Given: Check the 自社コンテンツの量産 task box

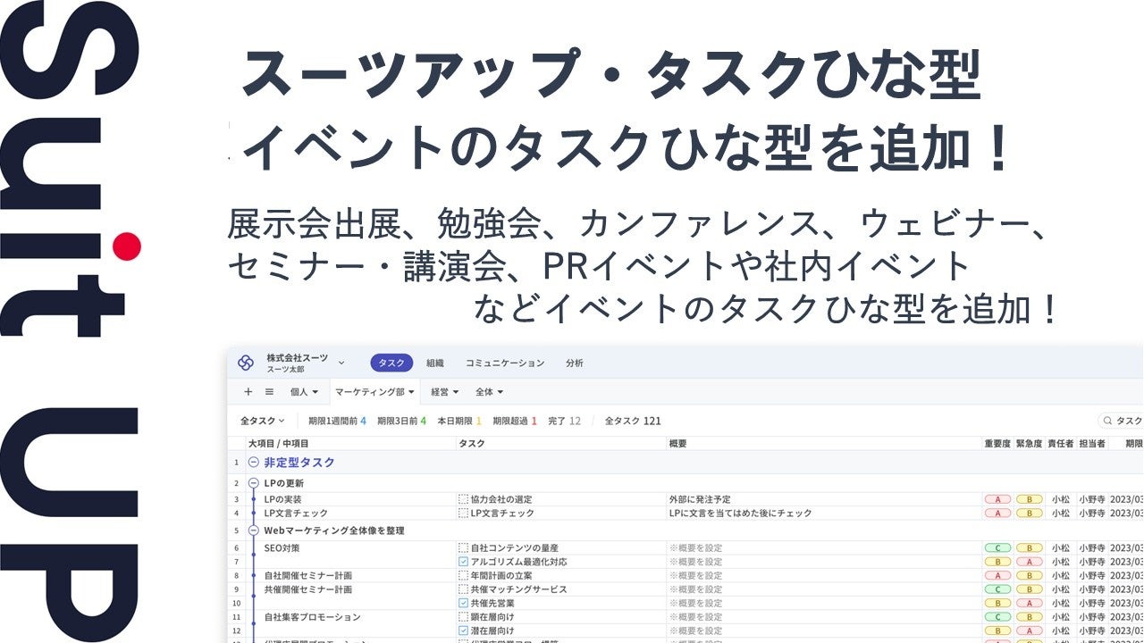Looking at the screenshot, I should point(463,547).
